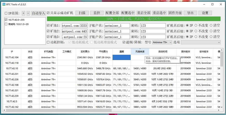Image resolution: width=226 pixels, height=115 pixels.
Task: Click the 扫描 scan button
Action: pyautogui.click(x=82, y=13)
